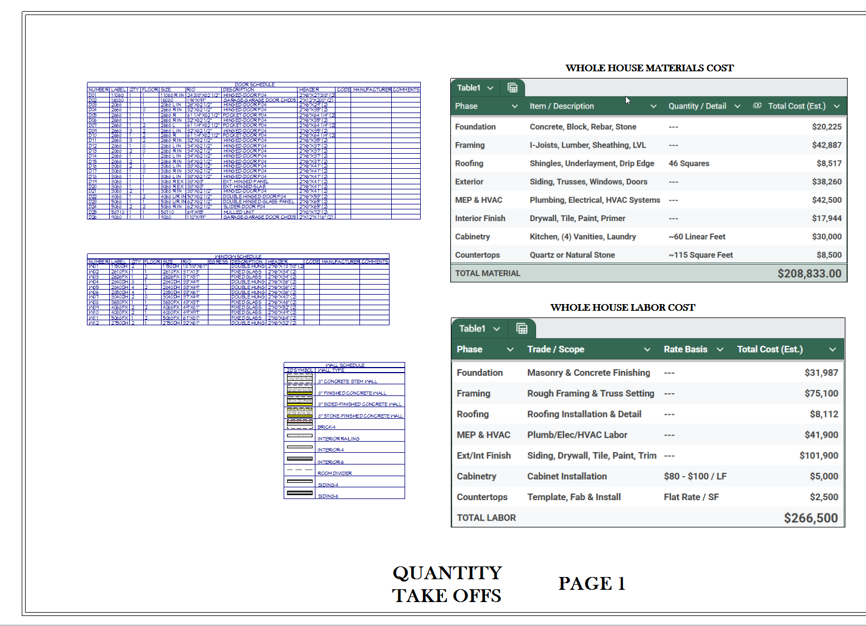
Task: Open Trade / Scope column dropdown arrow
Action: (647, 350)
